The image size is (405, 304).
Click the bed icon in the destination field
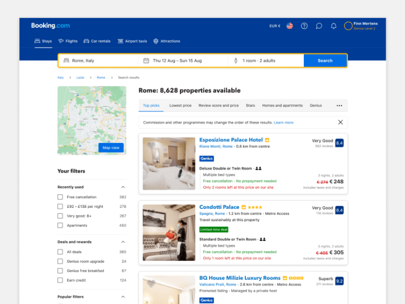(x=66, y=60)
